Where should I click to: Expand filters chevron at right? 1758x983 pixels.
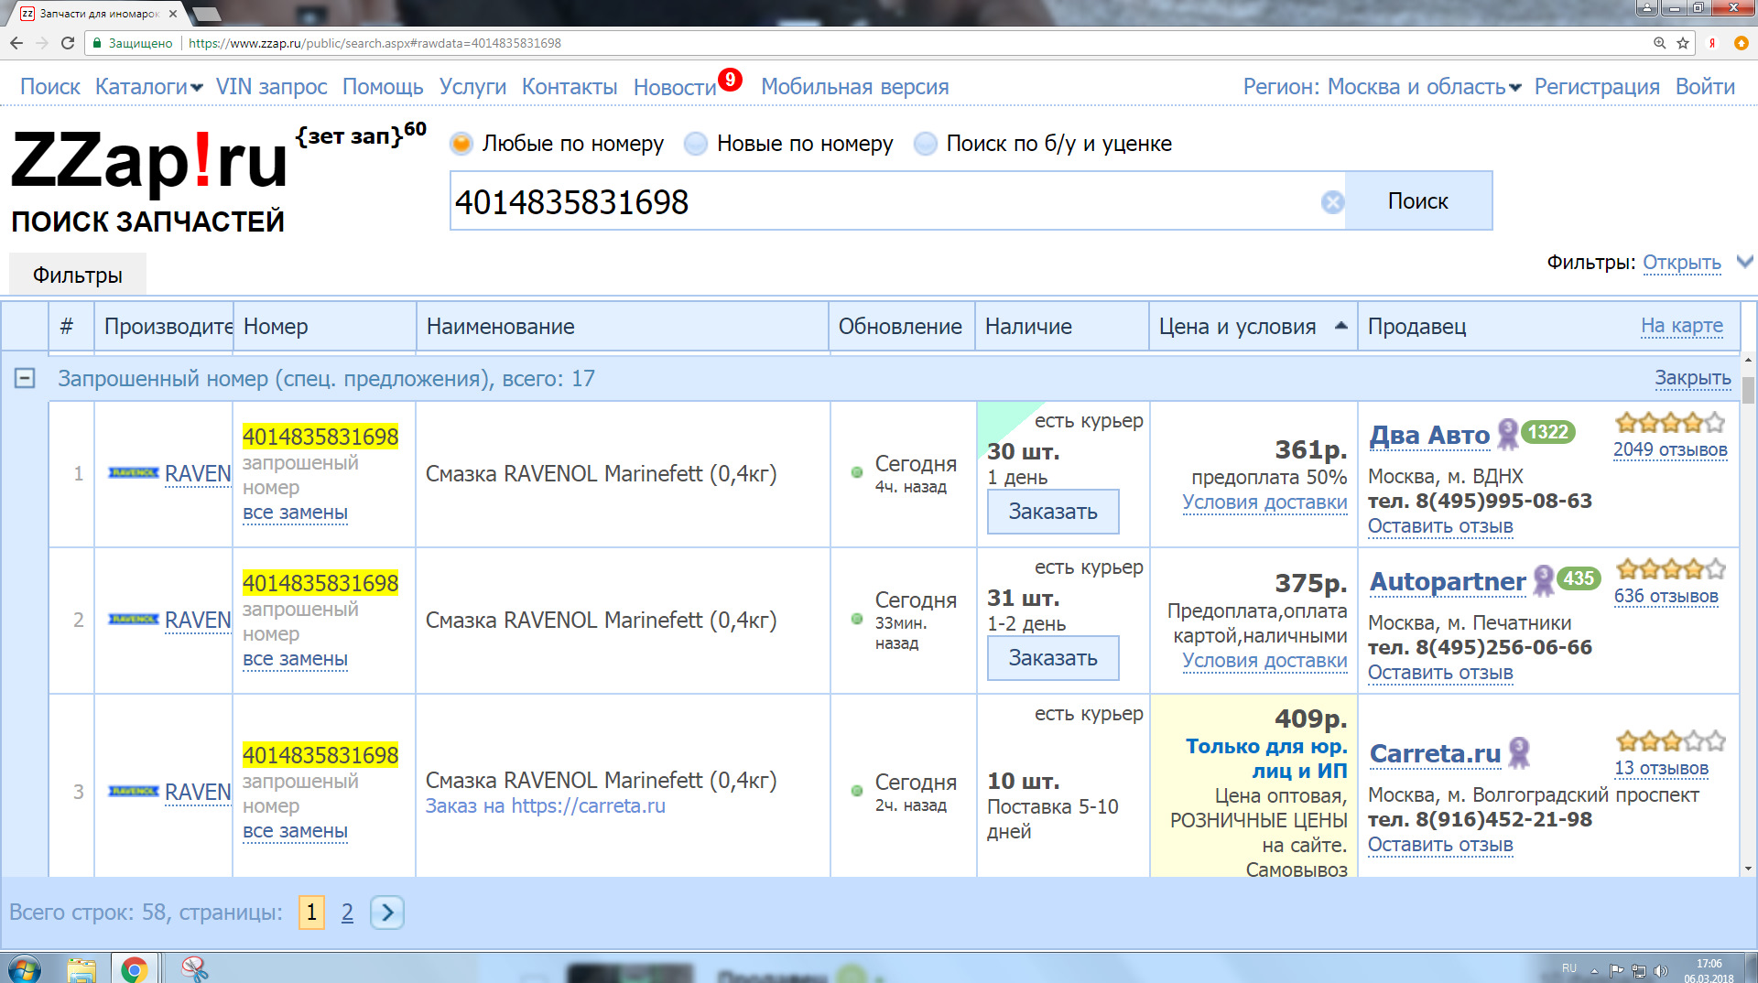(x=1745, y=262)
